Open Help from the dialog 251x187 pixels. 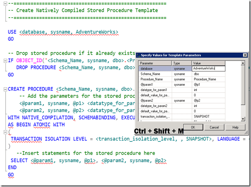[x=236, y=127]
